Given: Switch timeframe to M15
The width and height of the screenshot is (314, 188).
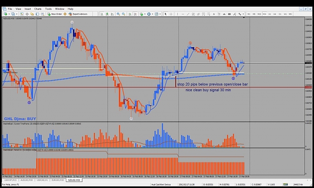Looking at the screenshot, I should coord(259,14).
